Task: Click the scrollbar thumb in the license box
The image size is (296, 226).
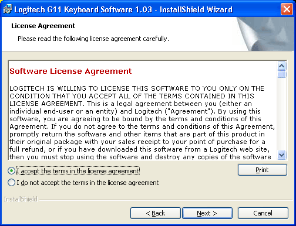Action: point(281,74)
